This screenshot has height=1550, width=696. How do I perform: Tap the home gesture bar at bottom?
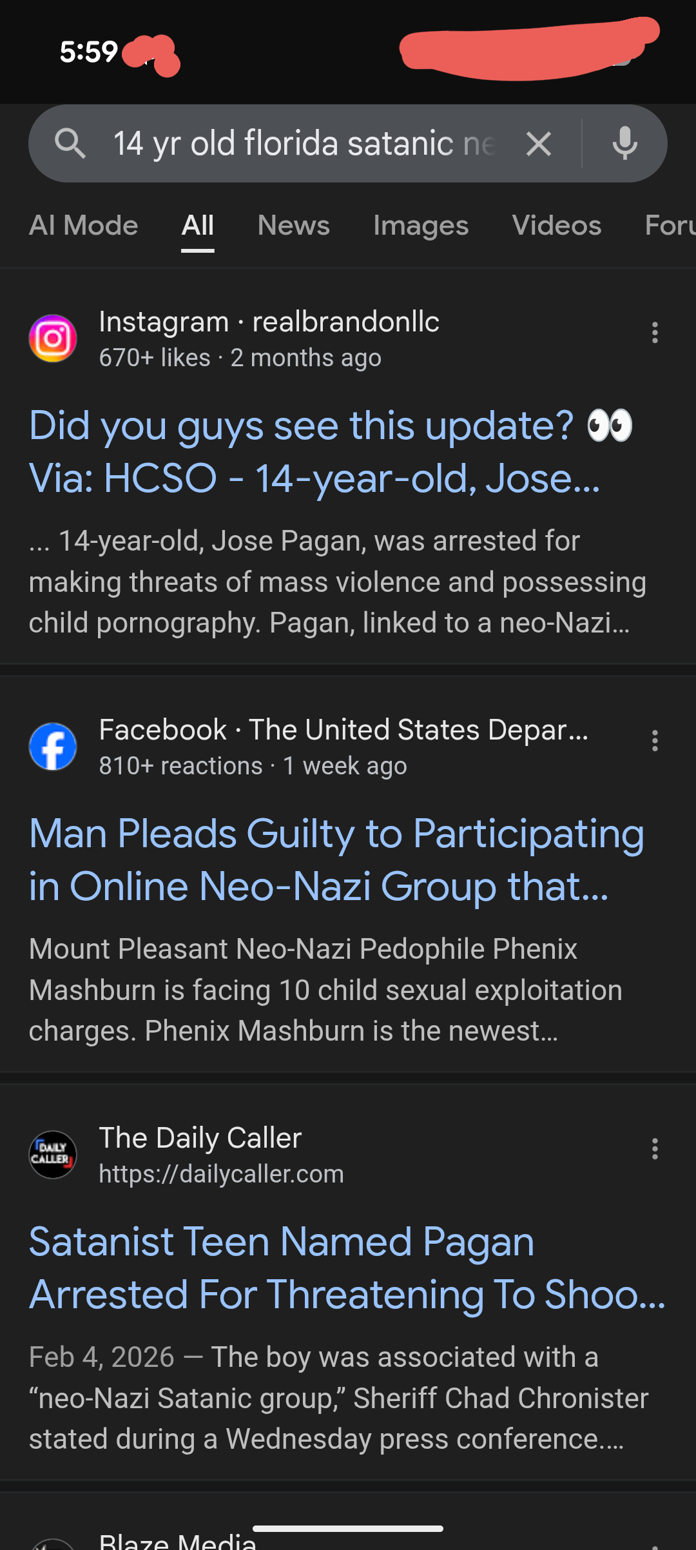[348, 1529]
